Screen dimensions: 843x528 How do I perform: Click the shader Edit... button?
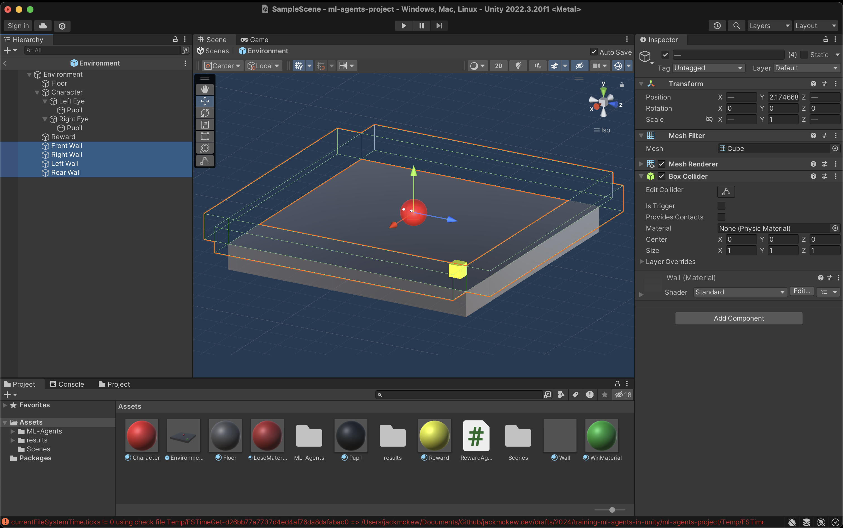[802, 291]
